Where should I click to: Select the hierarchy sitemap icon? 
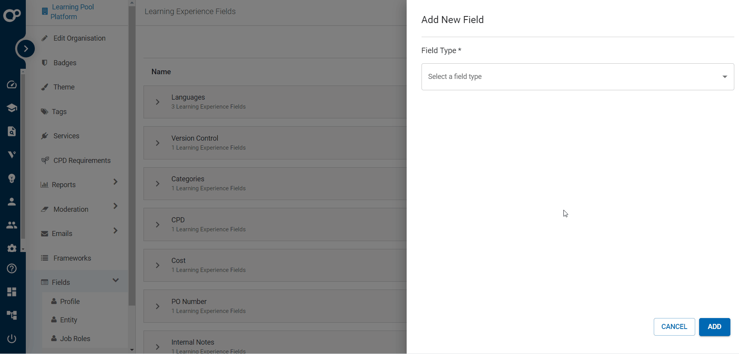tap(12, 315)
